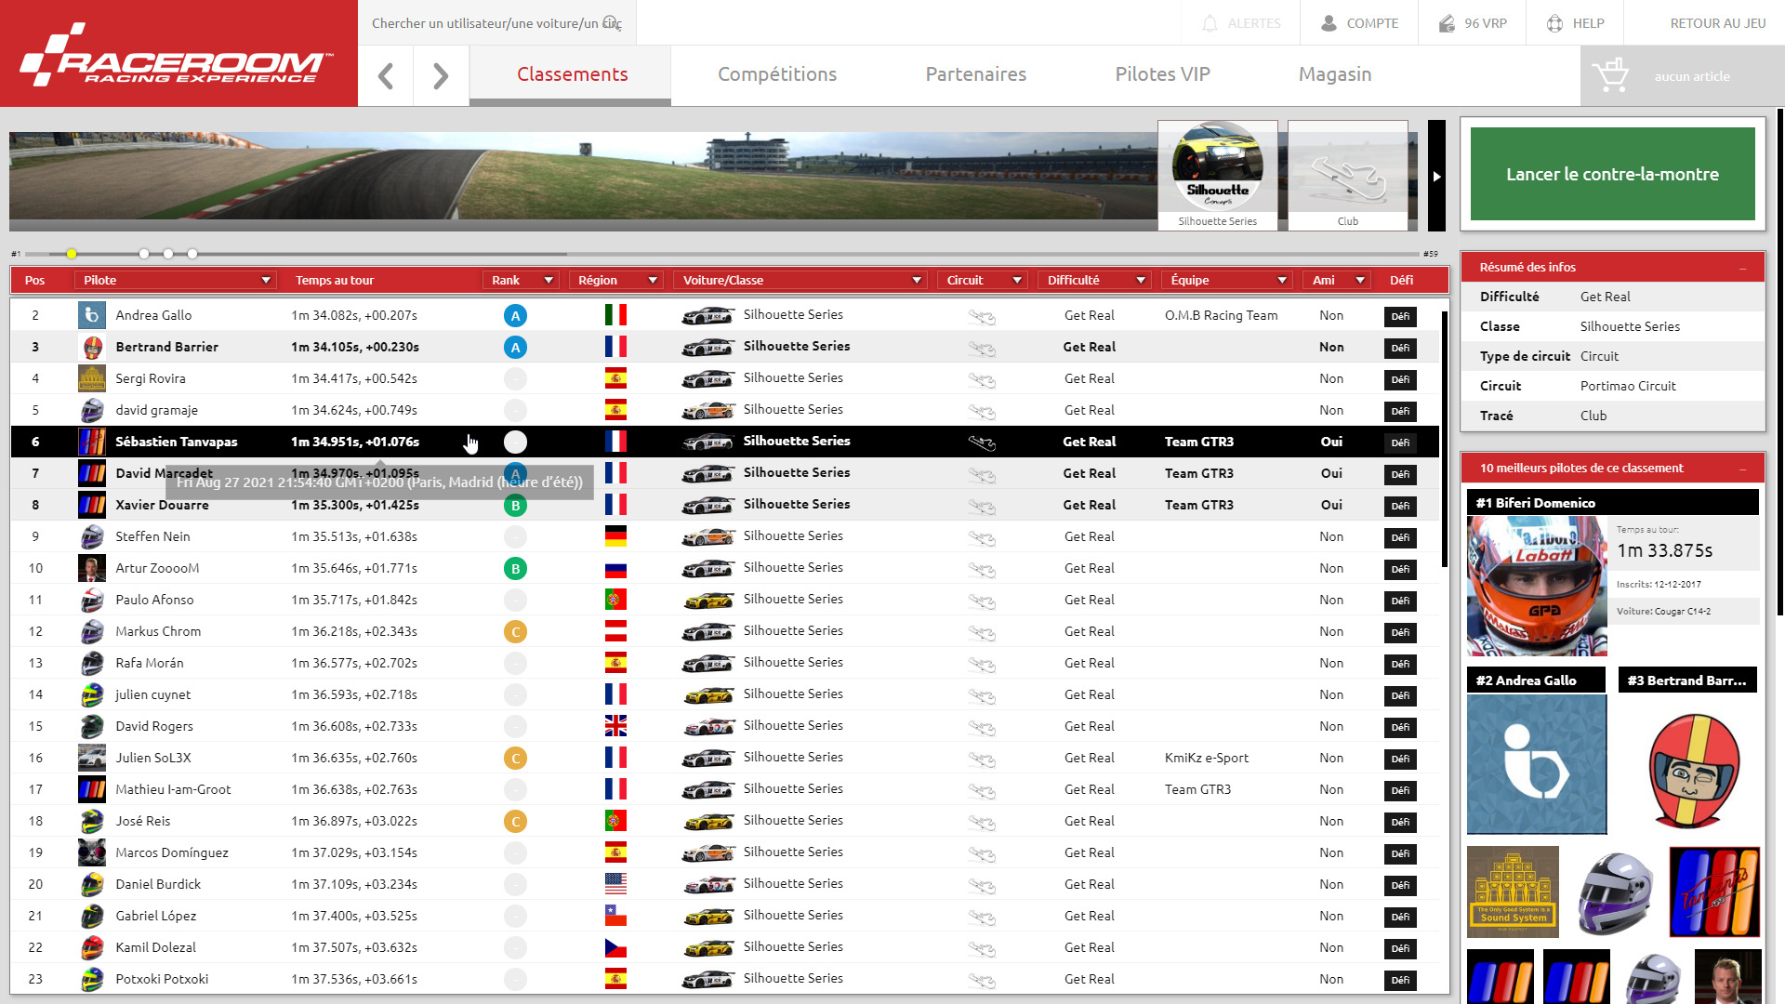Click circuit layout icon in Sergi Rovira row

pyautogui.click(x=982, y=379)
